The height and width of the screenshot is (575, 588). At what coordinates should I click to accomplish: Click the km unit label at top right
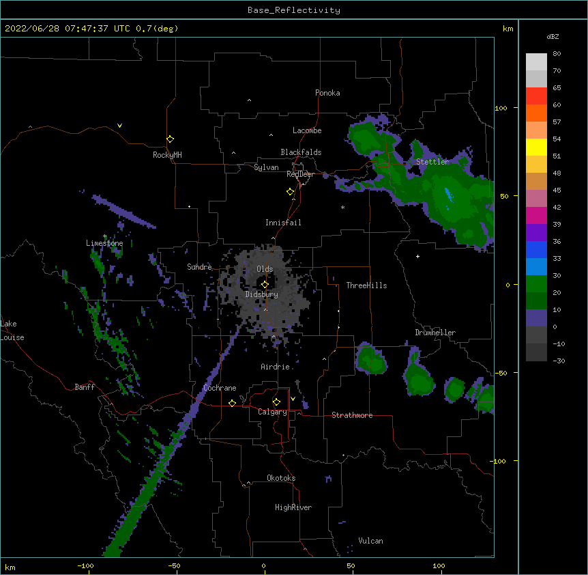tap(508, 29)
